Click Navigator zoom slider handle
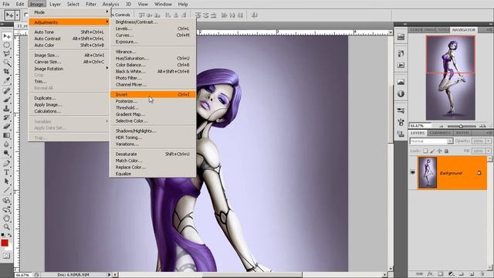 [461, 126]
